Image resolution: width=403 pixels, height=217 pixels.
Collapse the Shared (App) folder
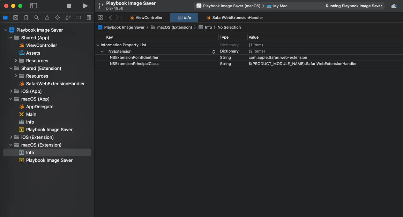[x=11, y=37]
